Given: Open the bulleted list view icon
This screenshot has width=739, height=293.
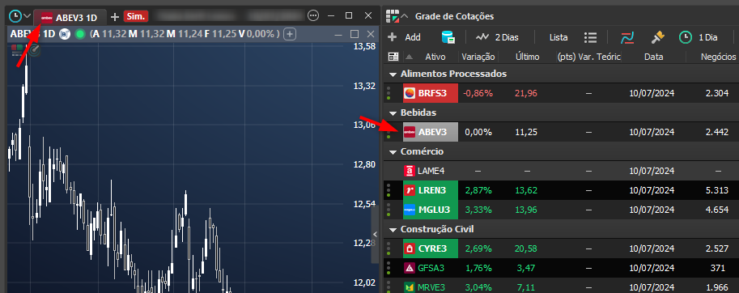Looking at the screenshot, I should coord(591,37).
